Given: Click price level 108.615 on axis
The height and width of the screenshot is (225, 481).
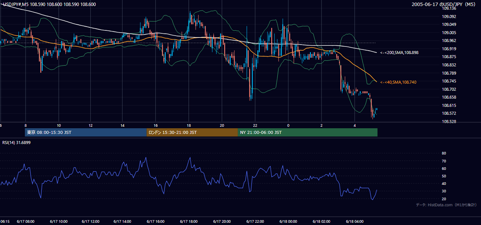Looking at the screenshot, I should coord(449,105).
